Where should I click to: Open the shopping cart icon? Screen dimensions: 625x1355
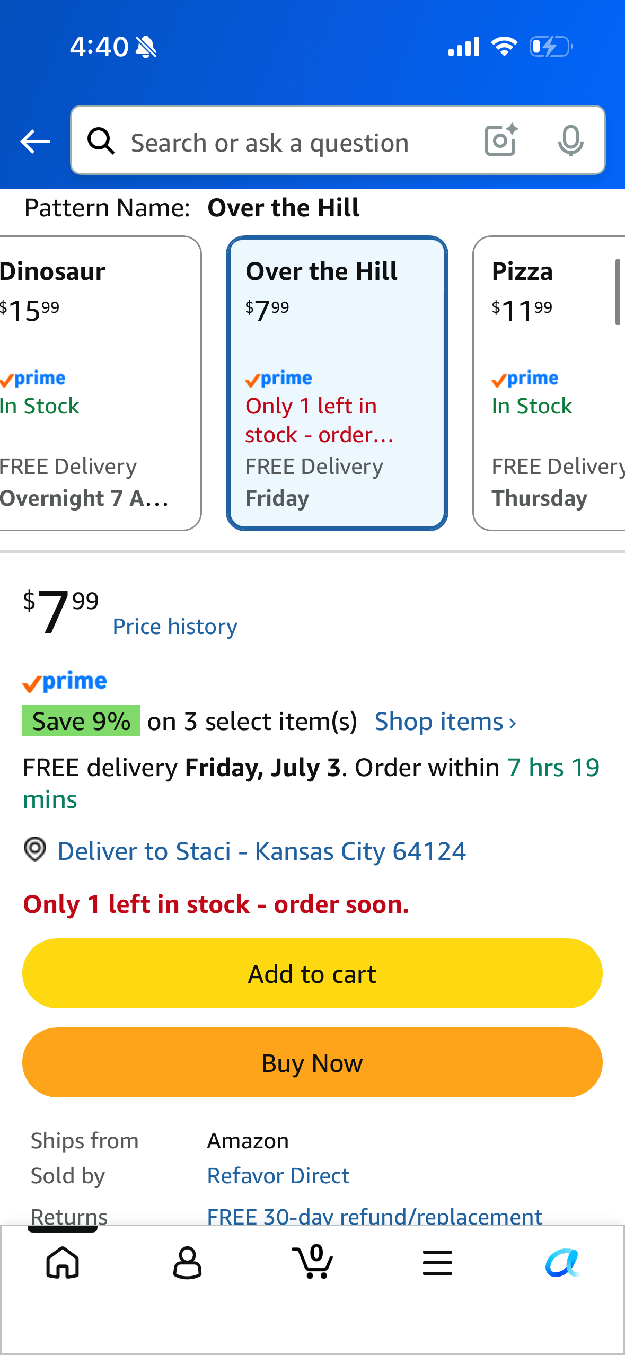(313, 1262)
